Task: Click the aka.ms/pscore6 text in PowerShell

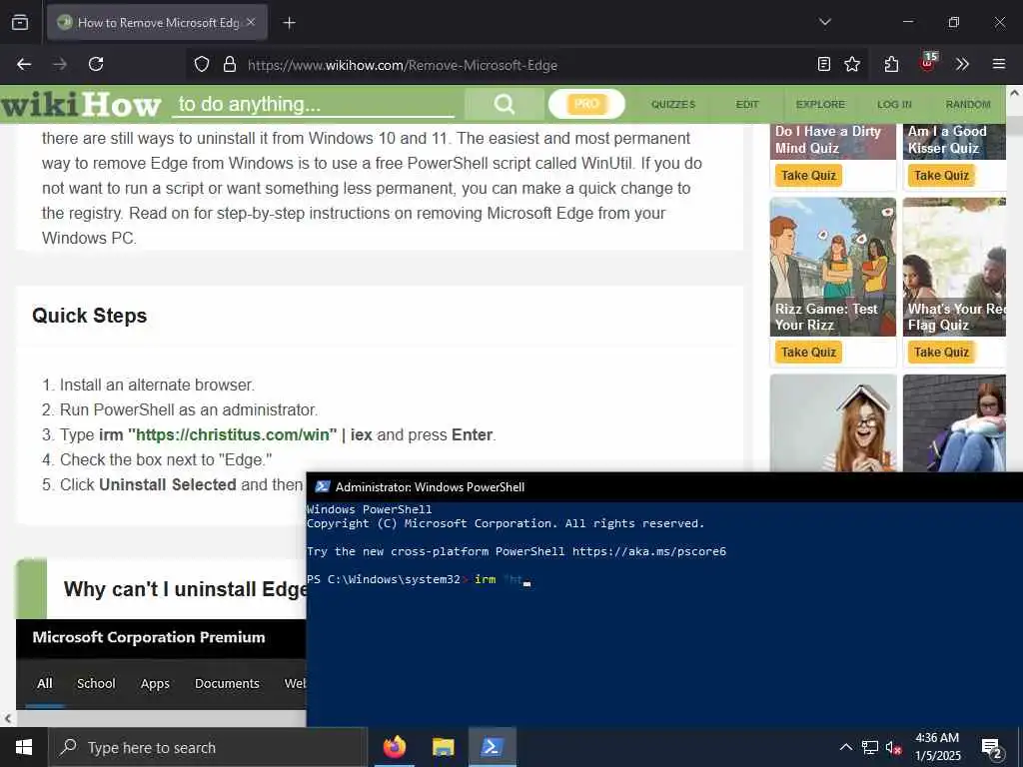Action: [649, 551]
